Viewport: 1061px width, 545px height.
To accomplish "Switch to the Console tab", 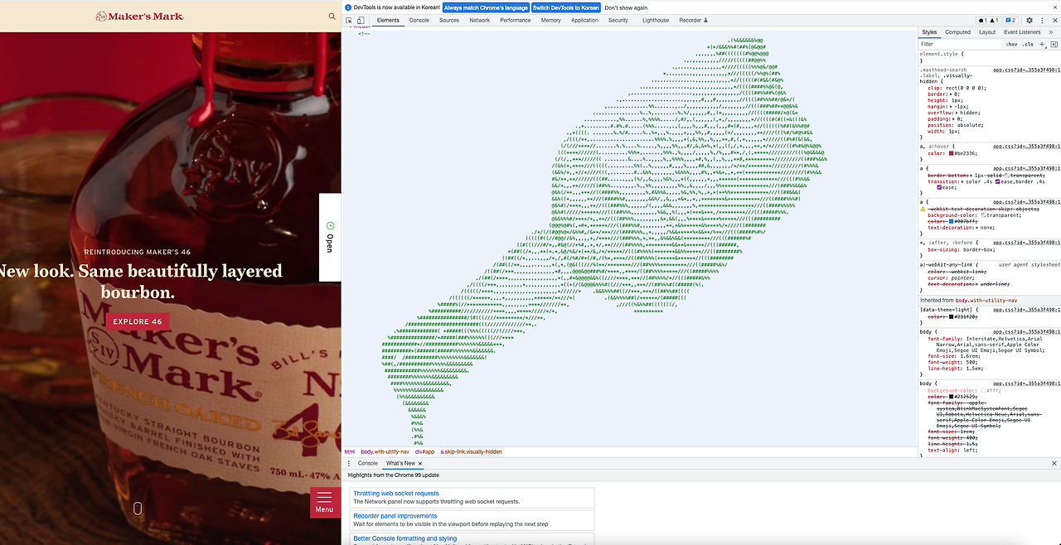I will 419,20.
